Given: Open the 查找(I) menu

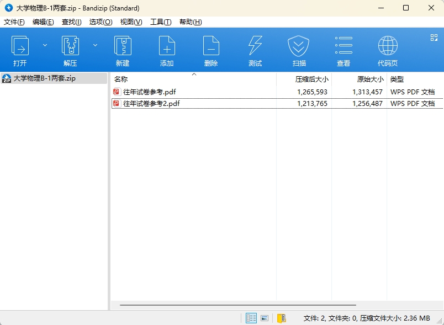Looking at the screenshot, I should tap(72, 22).
